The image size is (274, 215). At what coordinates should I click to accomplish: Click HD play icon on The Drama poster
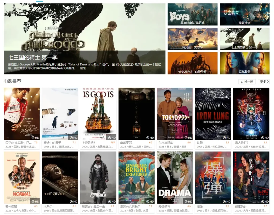click(188, 202)
